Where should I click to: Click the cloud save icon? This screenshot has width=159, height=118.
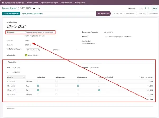pyautogui.click(x=34, y=8)
